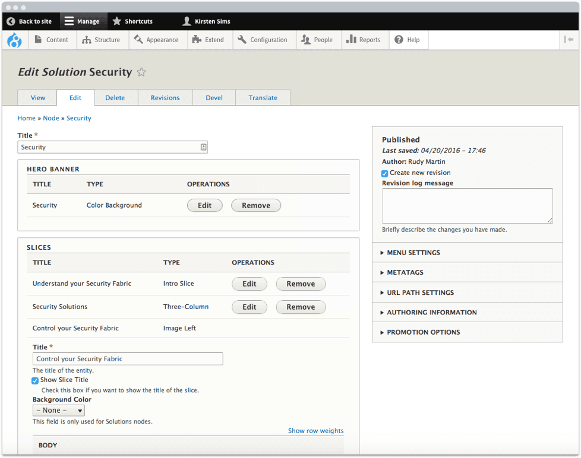
Task: Click the Kirsten Sims user icon
Action: point(187,21)
